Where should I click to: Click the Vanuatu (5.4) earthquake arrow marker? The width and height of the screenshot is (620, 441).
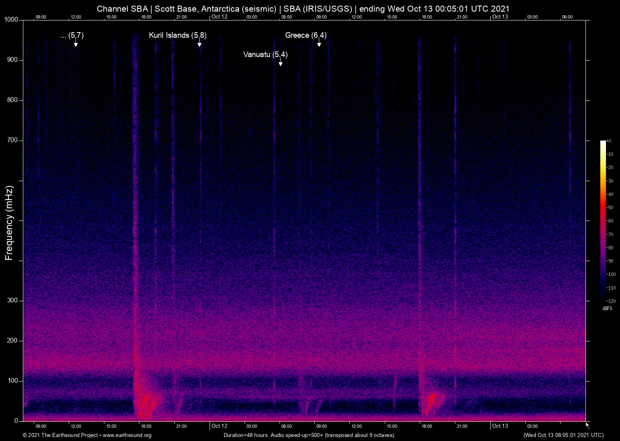click(x=281, y=63)
